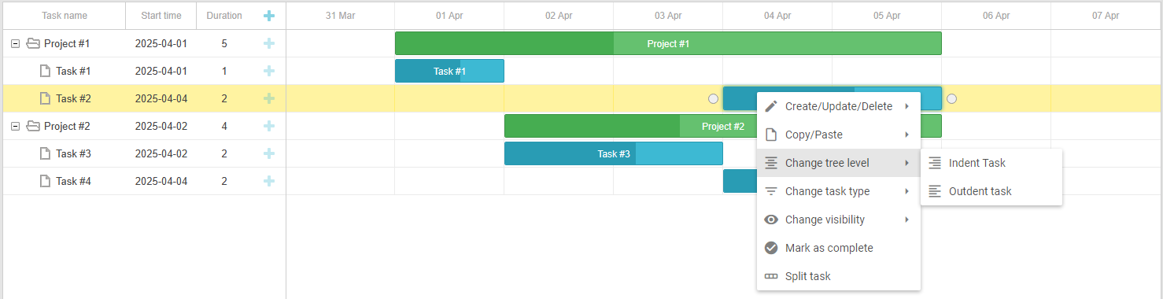Screen dimensions: 1163x299
Task: Click the Project #2 folder icon
Action: click(x=33, y=126)
